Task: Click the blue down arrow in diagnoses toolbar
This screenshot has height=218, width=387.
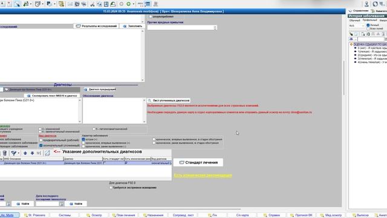Action: [32, 153]
